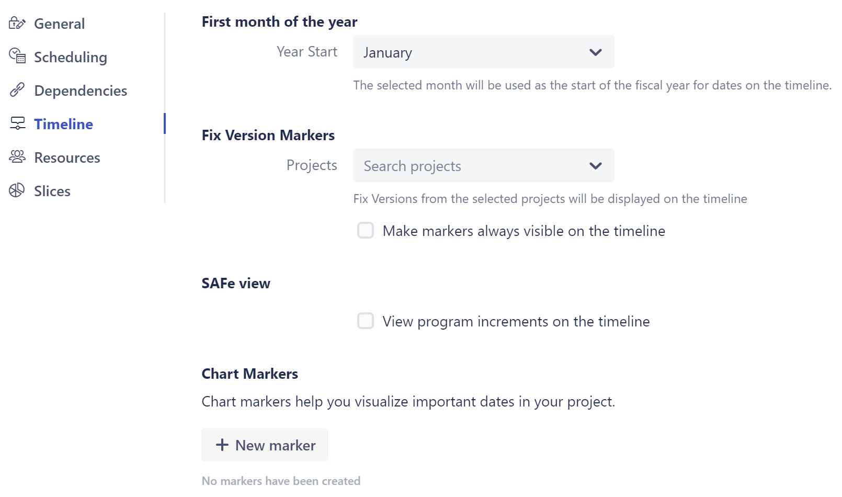Viewport: 842px width, 497px height.
Task: Click the Dependencies link icon
Action: pos(18,90)
